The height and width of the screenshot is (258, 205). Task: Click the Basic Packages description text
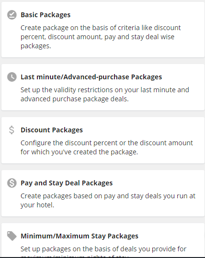pos(101,37)
